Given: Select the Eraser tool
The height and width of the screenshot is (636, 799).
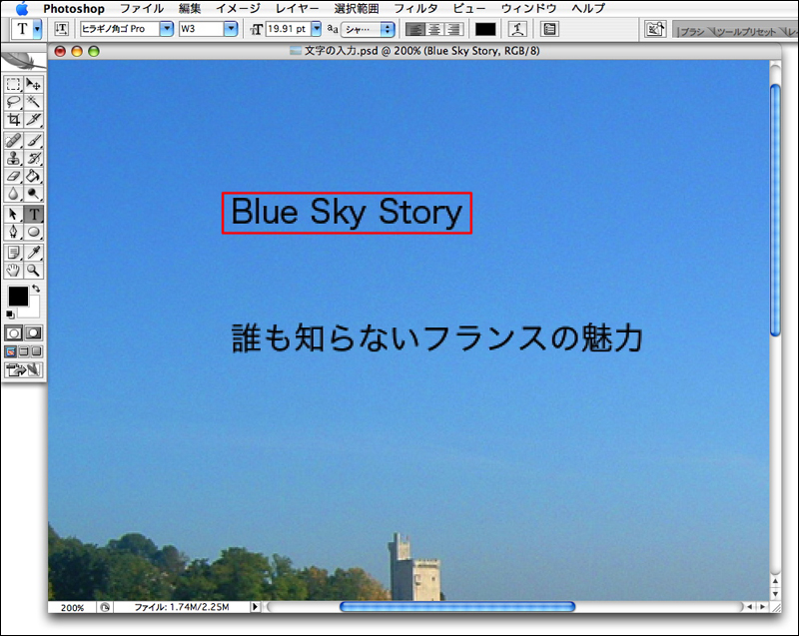Looking at the screenshot, I should point(14,176).
